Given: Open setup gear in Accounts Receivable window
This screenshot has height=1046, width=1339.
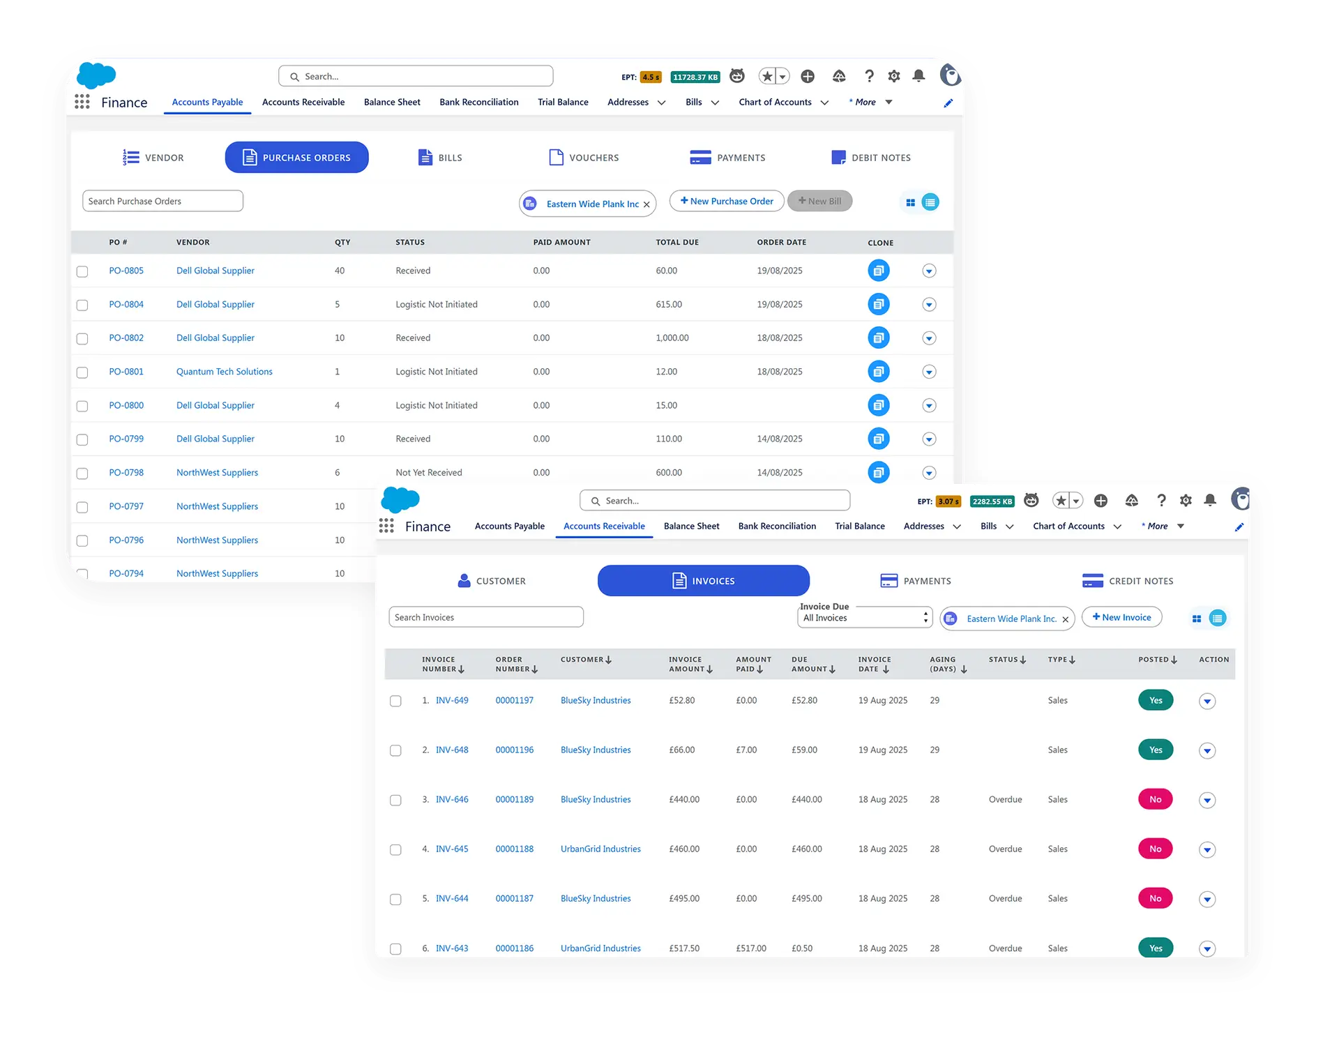Looking at the screenshot, I should point(1186,500).
